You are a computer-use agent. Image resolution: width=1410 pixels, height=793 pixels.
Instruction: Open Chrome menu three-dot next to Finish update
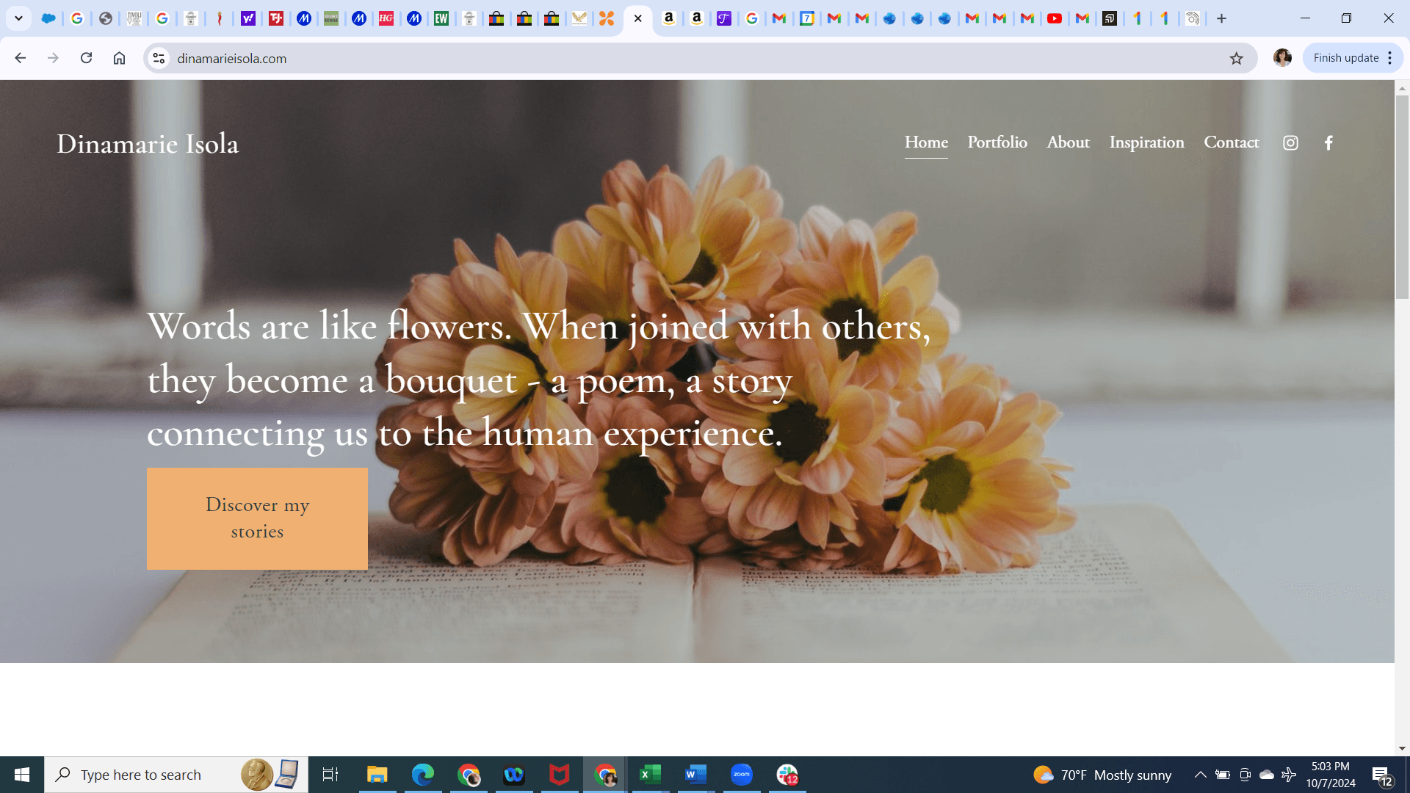click(1390, 58)
